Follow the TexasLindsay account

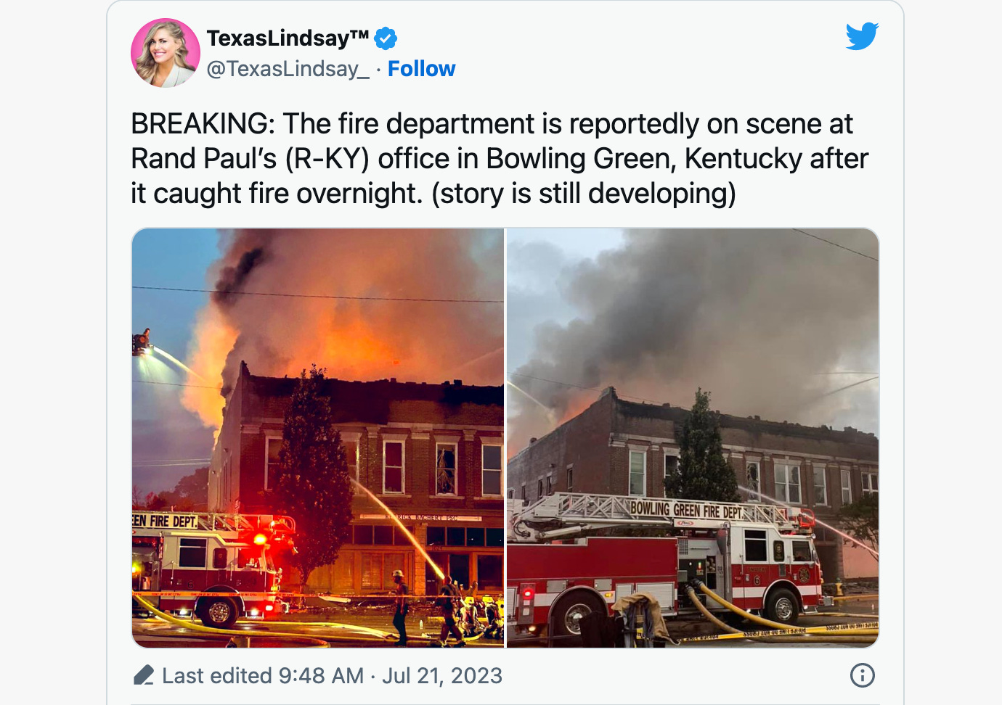pos(421,69)
